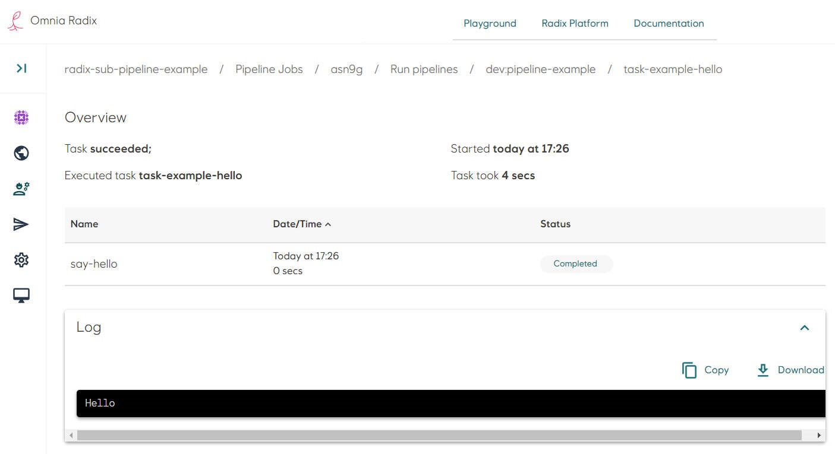Click the monitor icon in sidebar
The height and width of the screenshot is (454, 835).
click(21, 296)
